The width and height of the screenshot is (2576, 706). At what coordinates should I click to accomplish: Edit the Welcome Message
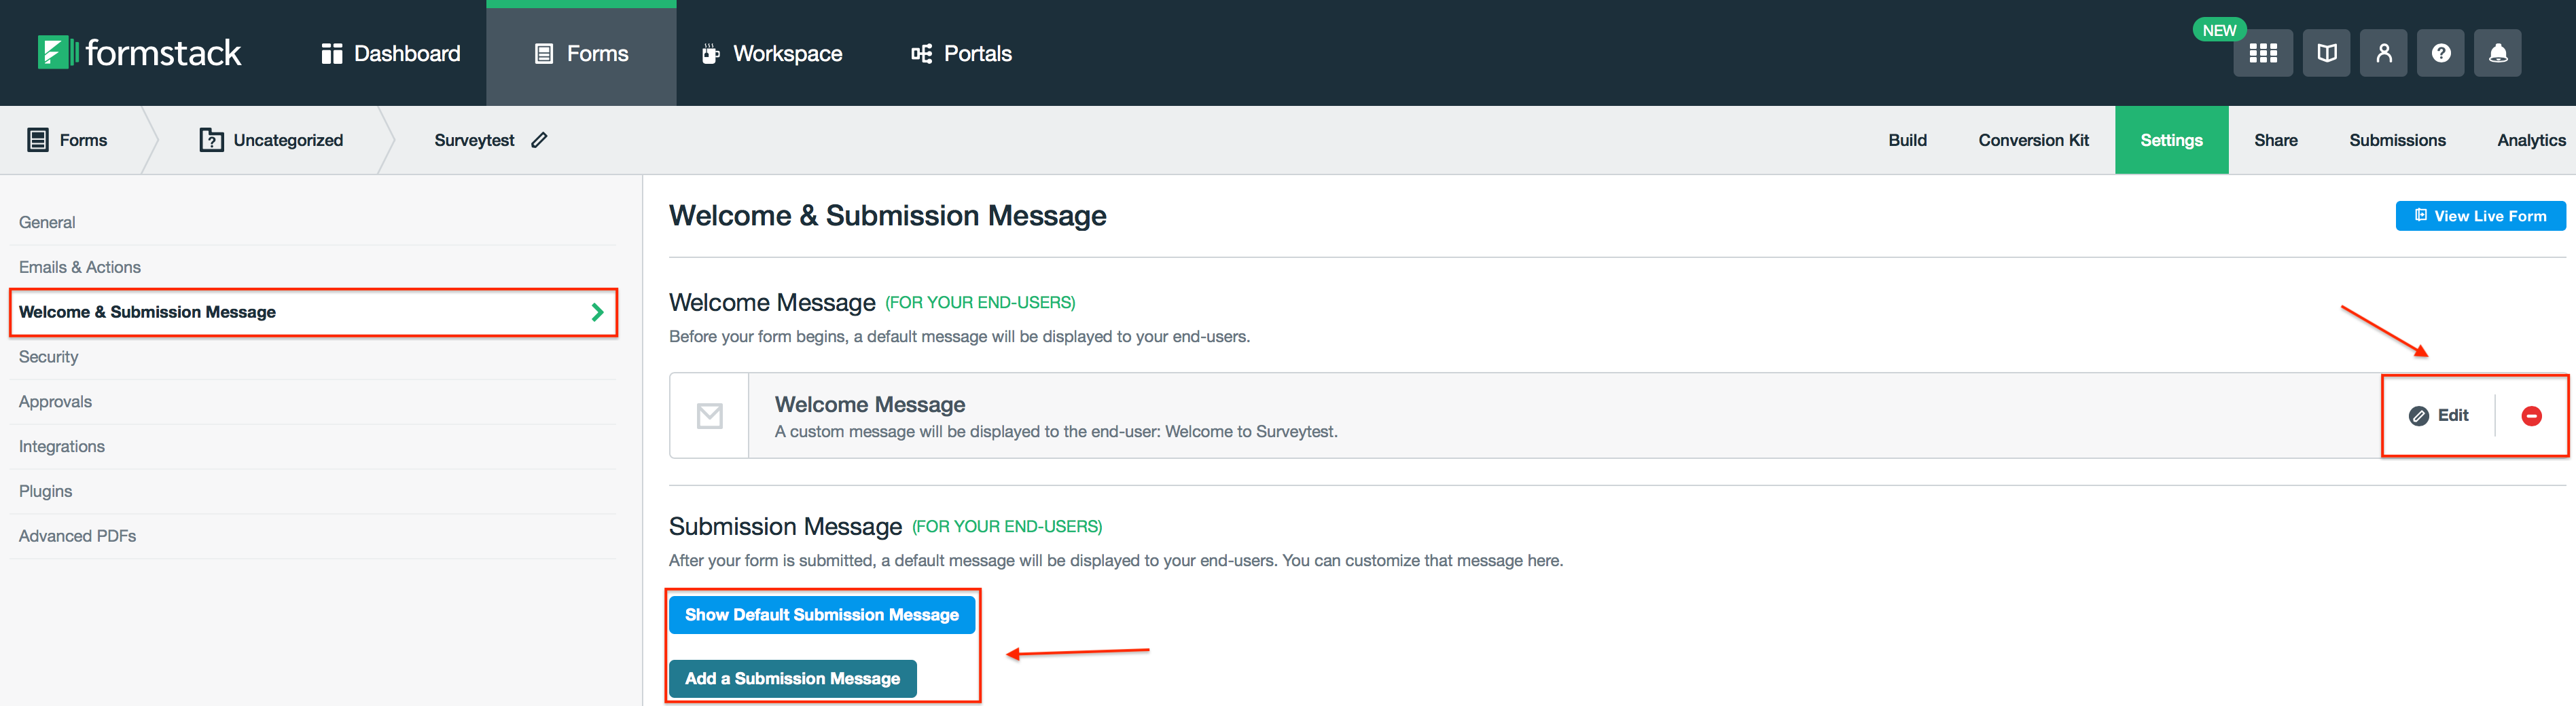click(2439, 416)
